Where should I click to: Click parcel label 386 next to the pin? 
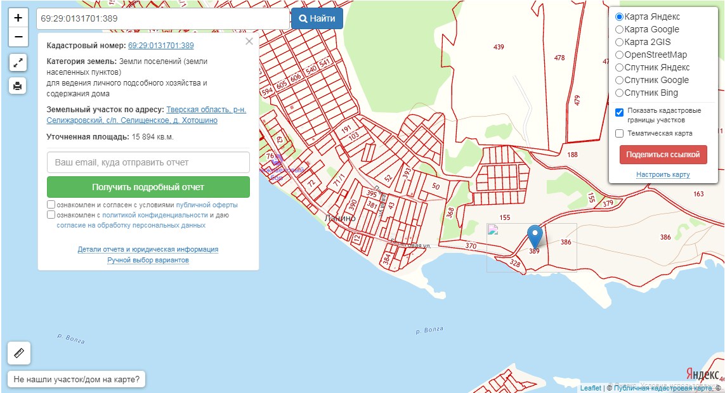[x=566, y=242]
